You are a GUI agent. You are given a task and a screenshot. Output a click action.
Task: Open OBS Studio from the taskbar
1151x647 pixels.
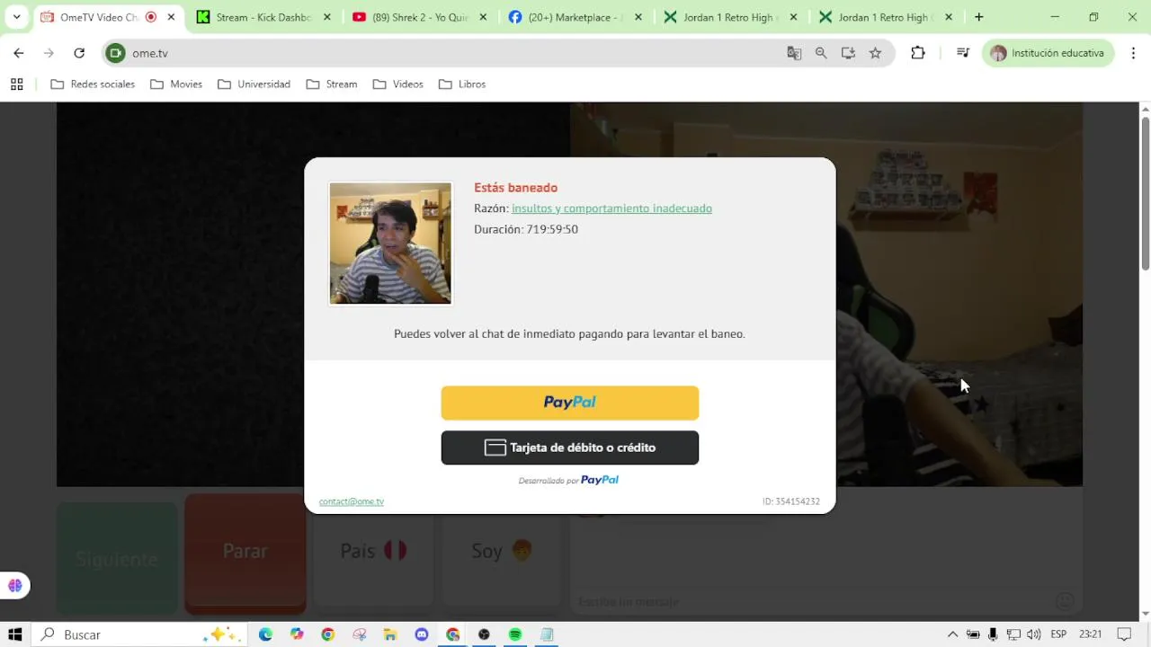point(484,634)
